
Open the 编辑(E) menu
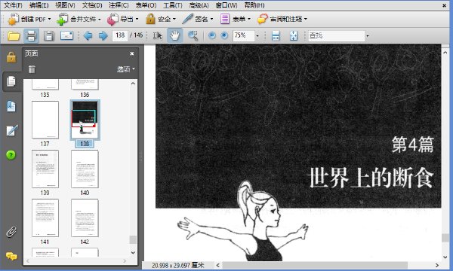[39, 5]
